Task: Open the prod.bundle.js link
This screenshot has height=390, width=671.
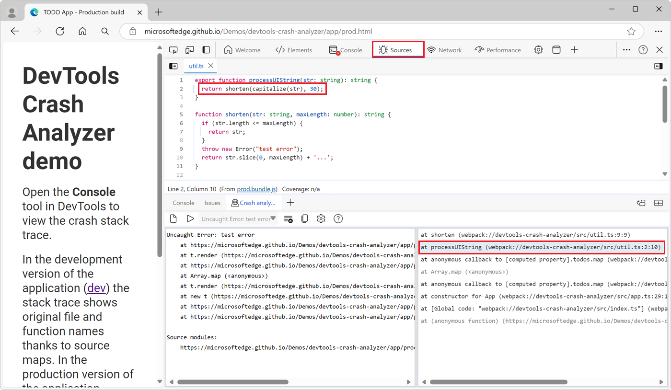Action: (256, 189)
